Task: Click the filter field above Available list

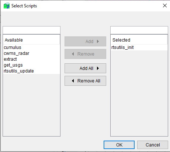Action: click(31, 30)
